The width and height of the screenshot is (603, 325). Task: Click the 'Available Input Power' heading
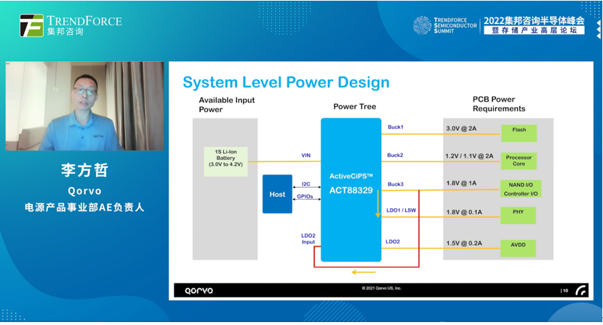[226, 105]
